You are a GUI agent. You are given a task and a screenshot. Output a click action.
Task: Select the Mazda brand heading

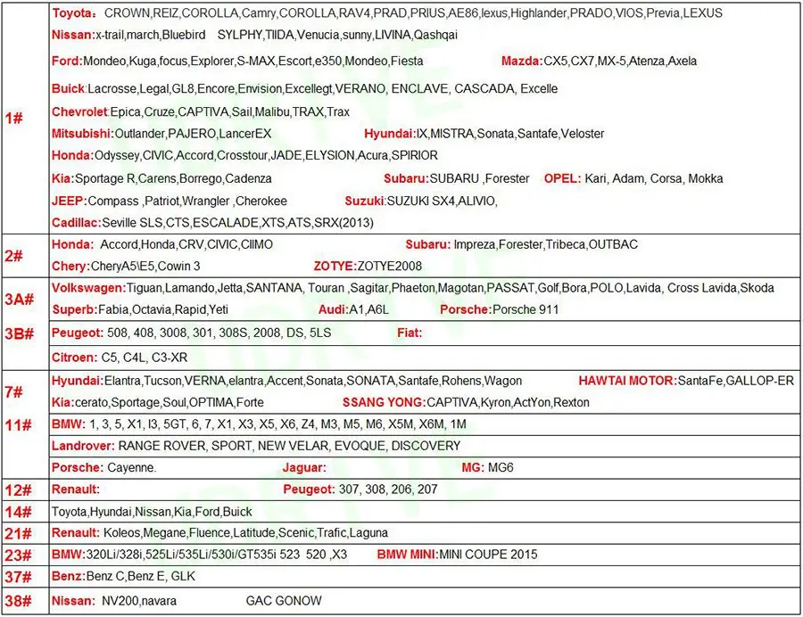522,61
